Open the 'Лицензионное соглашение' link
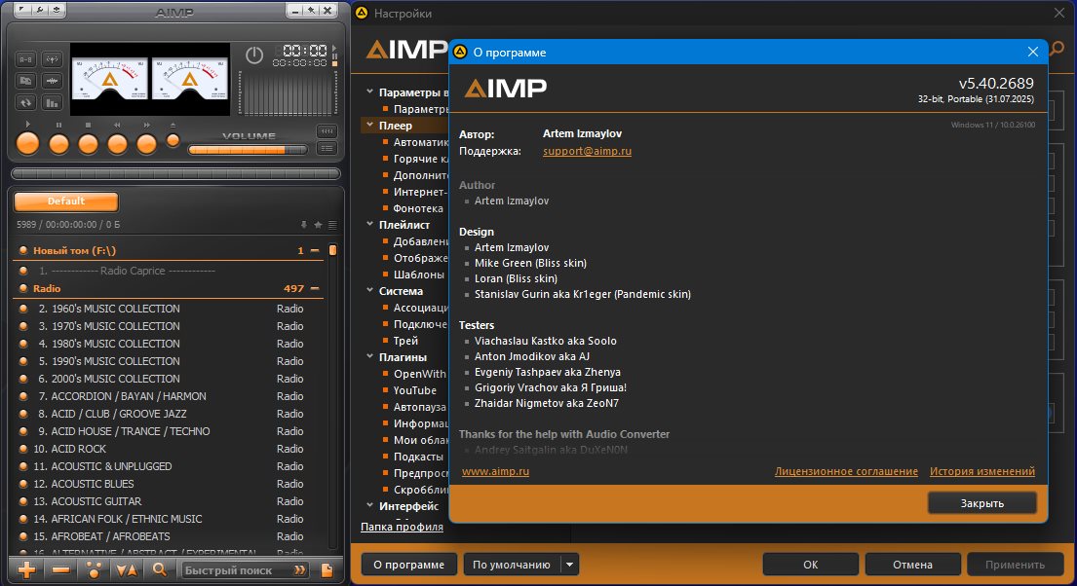 pos(846,471)
